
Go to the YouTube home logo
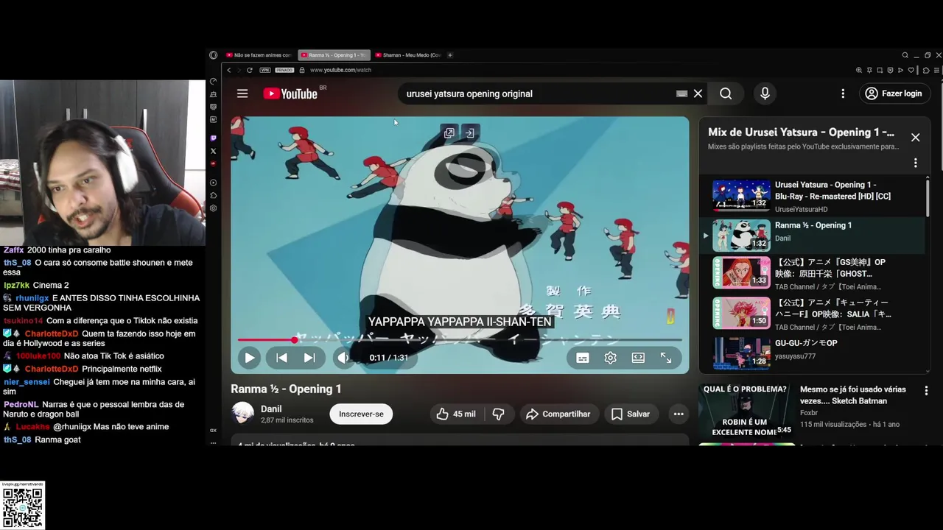tap(290, 93)
